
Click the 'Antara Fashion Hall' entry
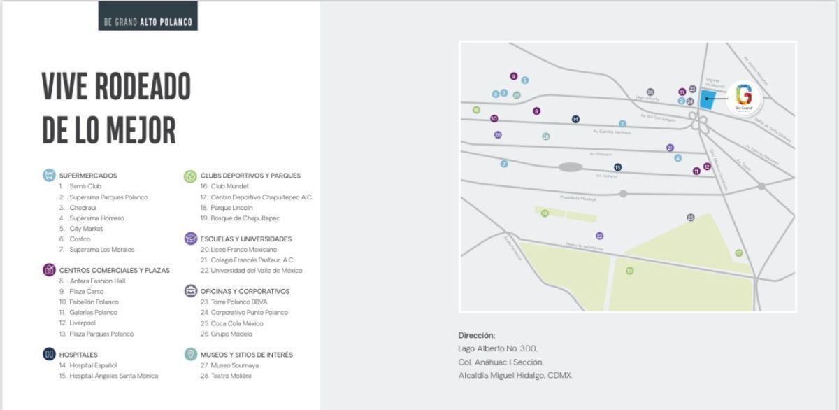(x=92, y=281)
